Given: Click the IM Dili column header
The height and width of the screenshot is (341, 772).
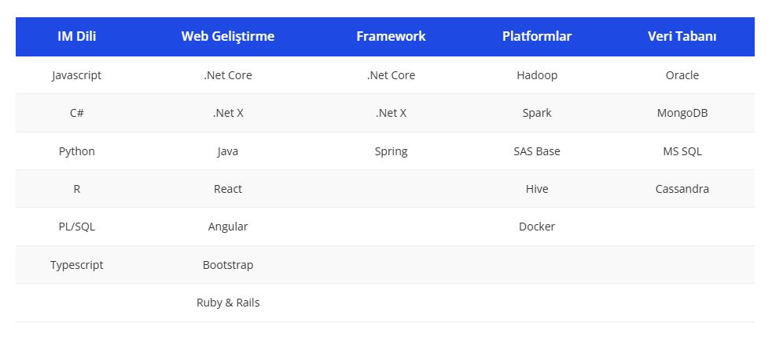Looking at the screenshot, I should click(x=77, y=36).
